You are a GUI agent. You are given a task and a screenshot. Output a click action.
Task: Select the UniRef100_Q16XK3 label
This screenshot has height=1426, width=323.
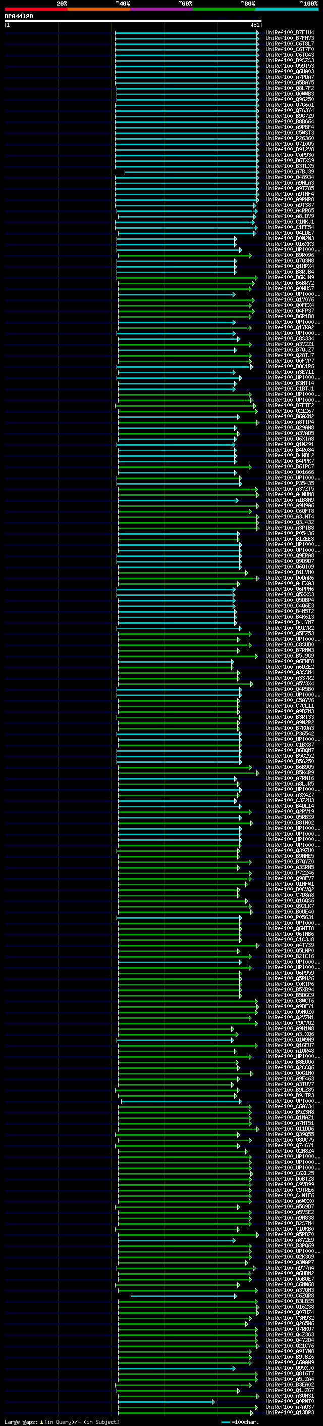(289, 244)
